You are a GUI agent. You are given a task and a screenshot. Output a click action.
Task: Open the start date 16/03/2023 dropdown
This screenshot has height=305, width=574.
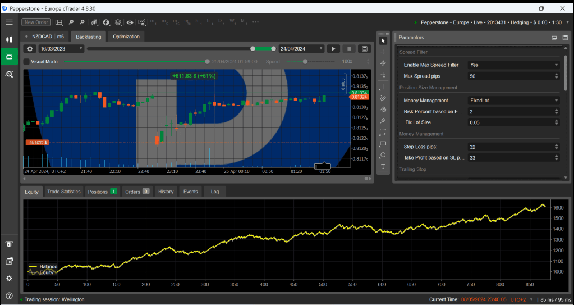(55, 49)
